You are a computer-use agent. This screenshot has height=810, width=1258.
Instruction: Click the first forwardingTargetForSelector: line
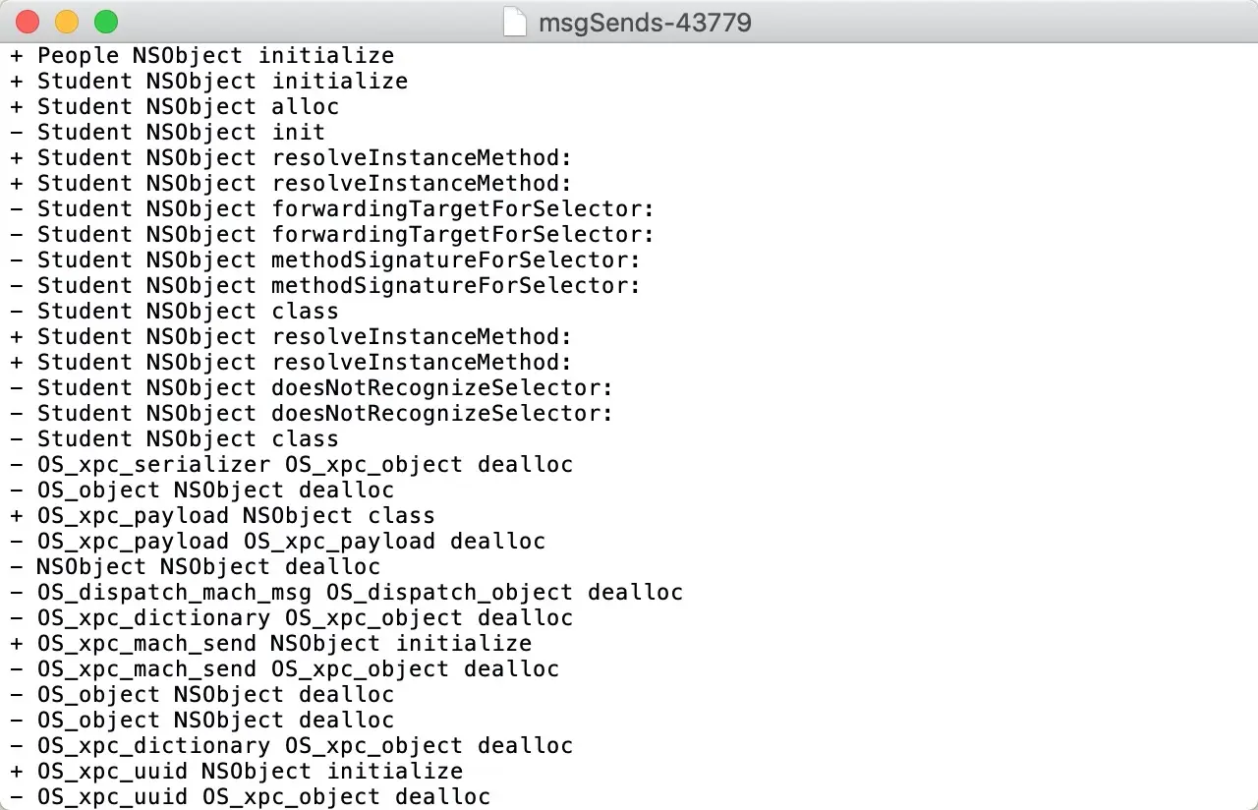coord(332,209)
